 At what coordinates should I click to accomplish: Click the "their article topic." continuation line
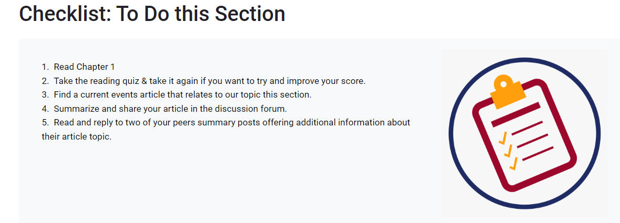coord(77,136)
